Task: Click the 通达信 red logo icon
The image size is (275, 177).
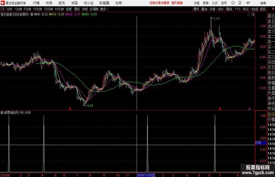Action: (x=3, y=3)
